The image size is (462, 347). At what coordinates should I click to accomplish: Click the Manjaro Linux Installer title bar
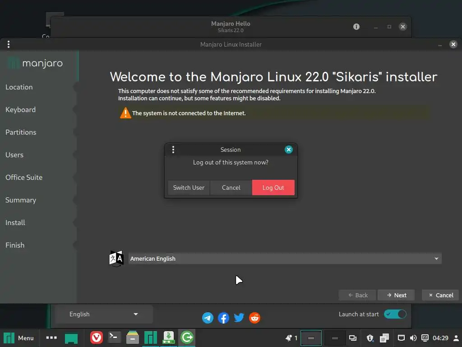tap(231, 44)
